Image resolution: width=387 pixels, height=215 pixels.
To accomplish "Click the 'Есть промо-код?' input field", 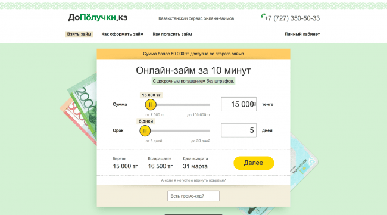I will [193, 196].
